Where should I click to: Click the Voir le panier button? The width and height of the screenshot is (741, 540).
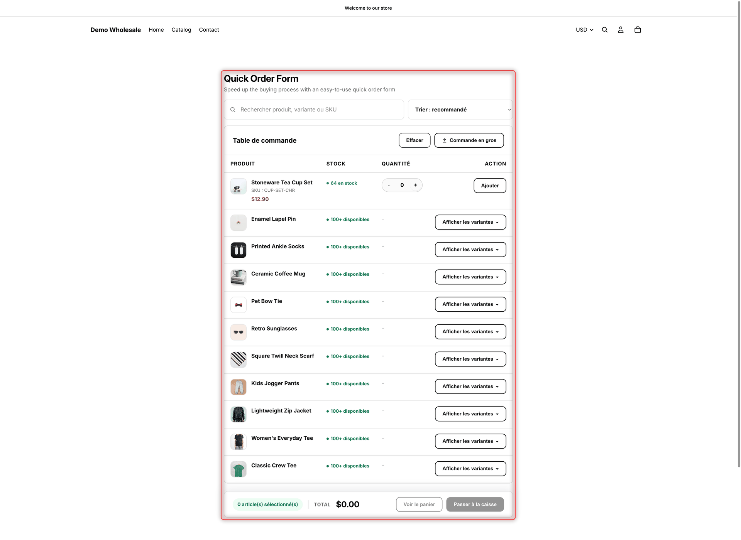(419, 505)
